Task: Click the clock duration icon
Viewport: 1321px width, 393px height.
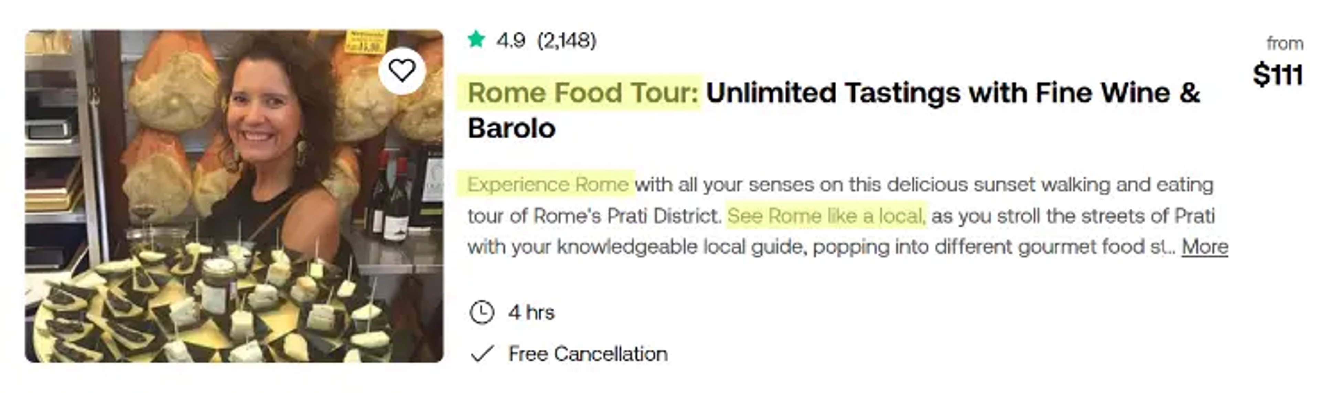Action: pos(482,312)
